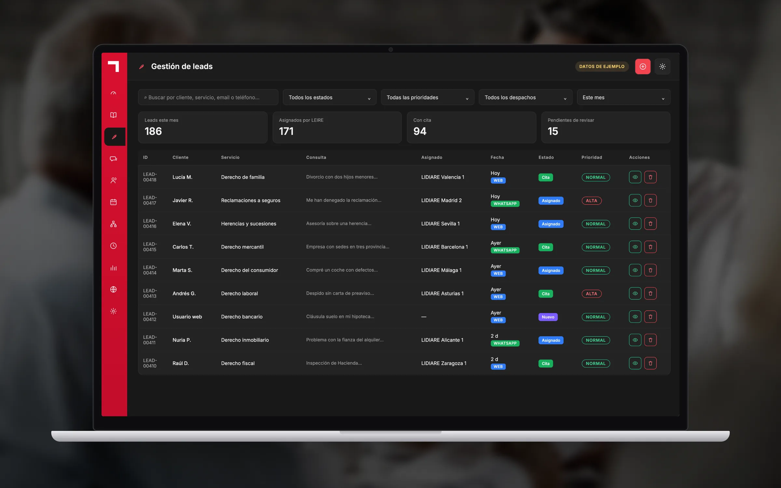This screenshot has width=781, height=488.
Task: Open the Todos los despachos dropdown
Action: [526, 97]
